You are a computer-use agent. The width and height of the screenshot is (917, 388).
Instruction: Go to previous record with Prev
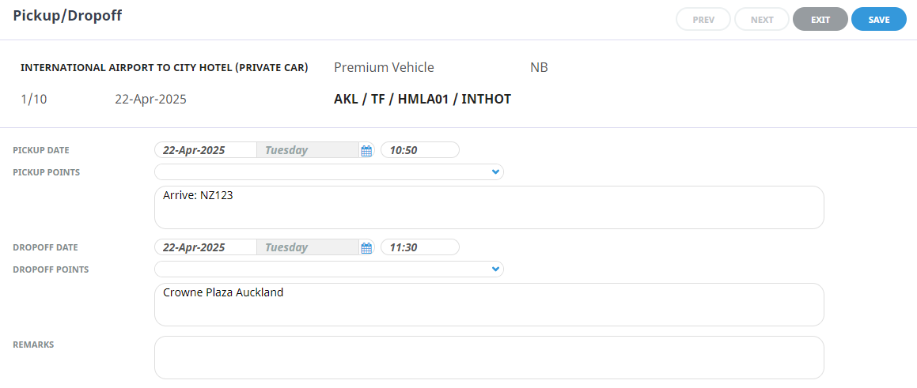703,20
